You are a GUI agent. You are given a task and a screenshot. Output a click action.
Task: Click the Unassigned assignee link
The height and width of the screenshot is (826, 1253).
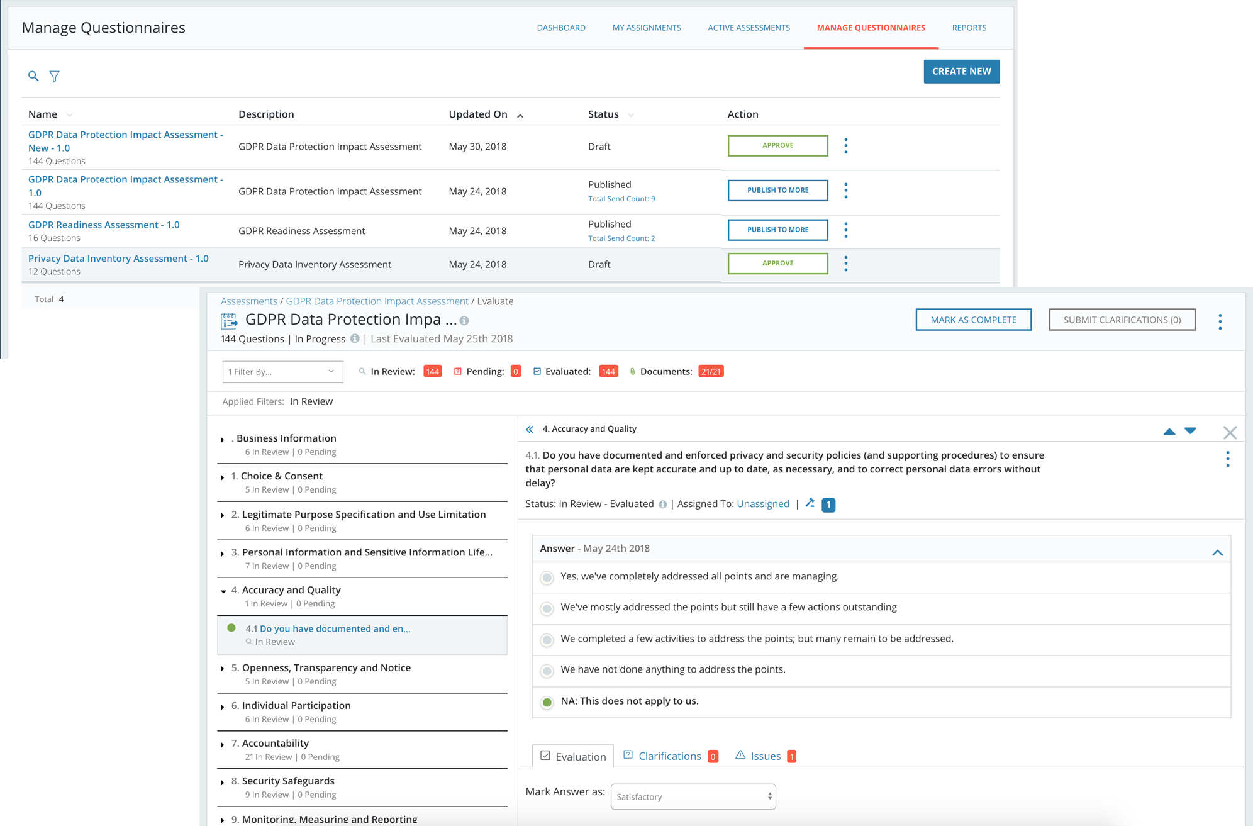[x=762, y=504]
